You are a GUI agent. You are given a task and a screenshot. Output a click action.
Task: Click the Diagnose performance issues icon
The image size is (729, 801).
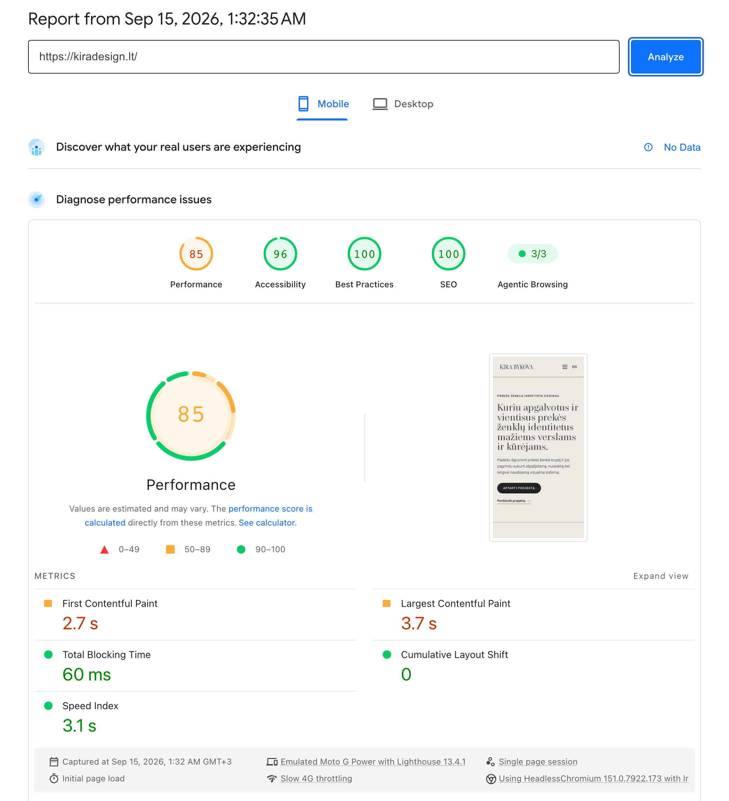[x=36, y=199]
